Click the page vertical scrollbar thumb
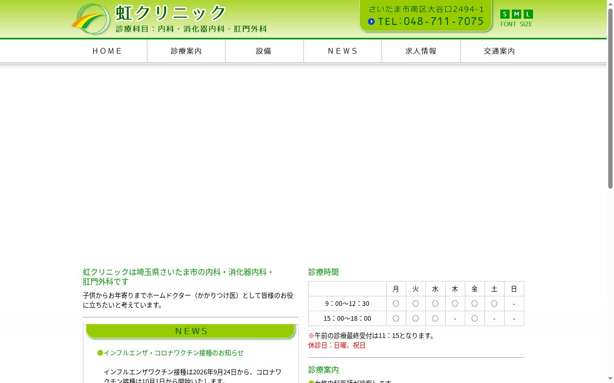The height and width of the screenshot is (383, 614). (x=610, y=98)
